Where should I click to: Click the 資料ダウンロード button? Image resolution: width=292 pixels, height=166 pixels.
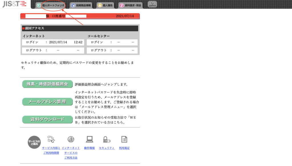tap(47, 120)
